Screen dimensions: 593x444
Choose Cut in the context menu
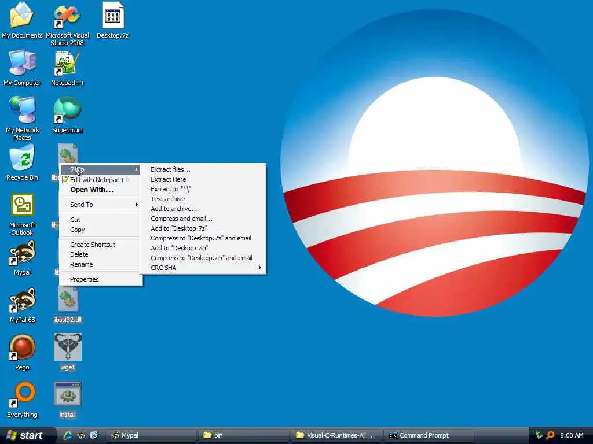100,220
